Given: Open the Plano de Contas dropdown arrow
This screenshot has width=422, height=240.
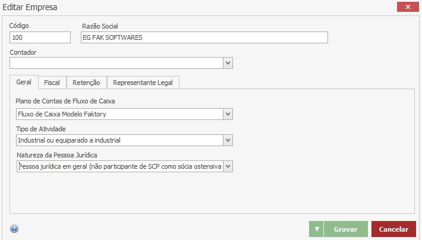Looking at the screenshot, I should pyautogui.click(x=228, y=114).
